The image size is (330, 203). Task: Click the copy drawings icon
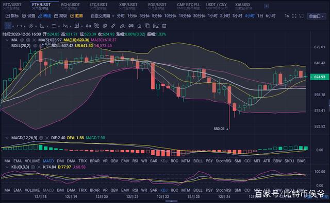[x=147, y=26]
